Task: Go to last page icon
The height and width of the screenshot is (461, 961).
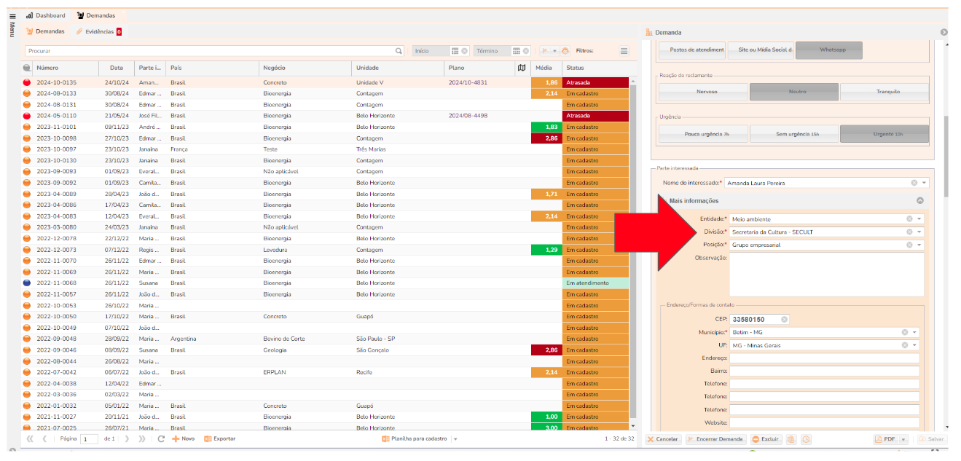Action: click(142, 439)
